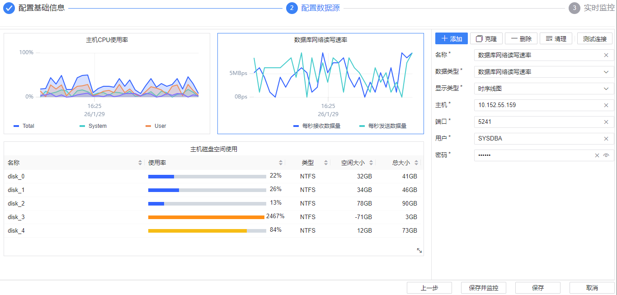Screen dimensions: 617x295
Task: Click the step 1 checkmark circle icon
Action: (x=9, y=8)
